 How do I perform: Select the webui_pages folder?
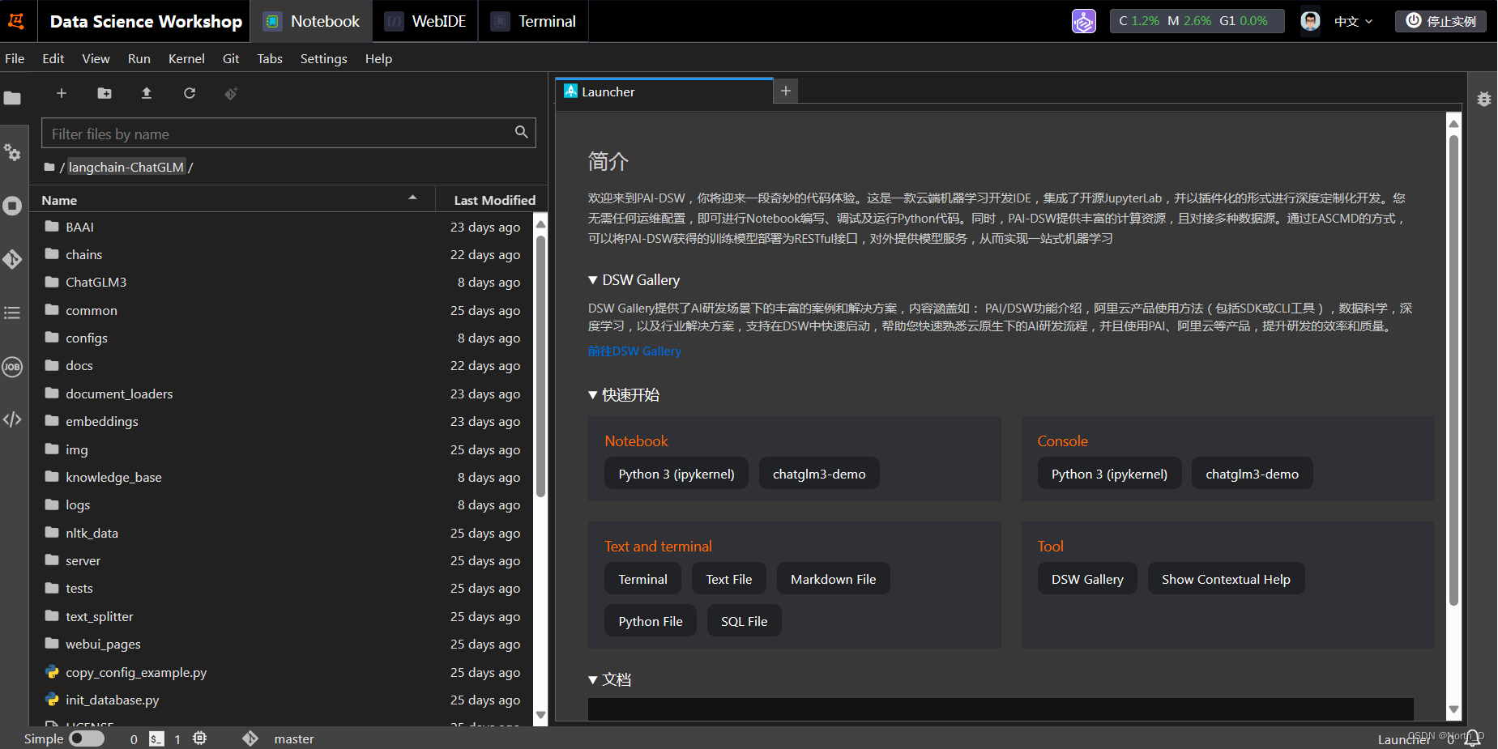pyautogui.click(x=282, y=644)
